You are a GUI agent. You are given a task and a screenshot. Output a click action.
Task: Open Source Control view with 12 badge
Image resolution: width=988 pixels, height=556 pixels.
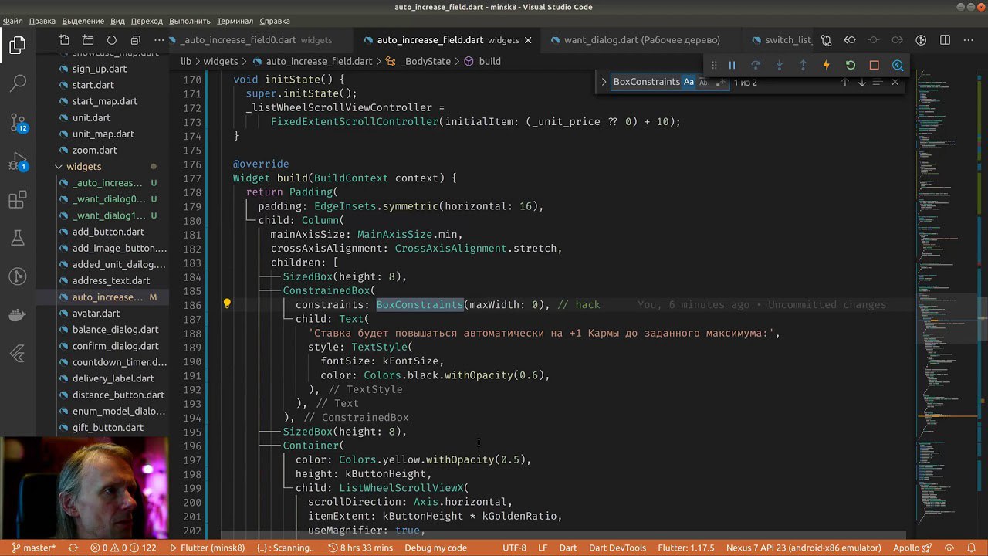pos(18,122)
